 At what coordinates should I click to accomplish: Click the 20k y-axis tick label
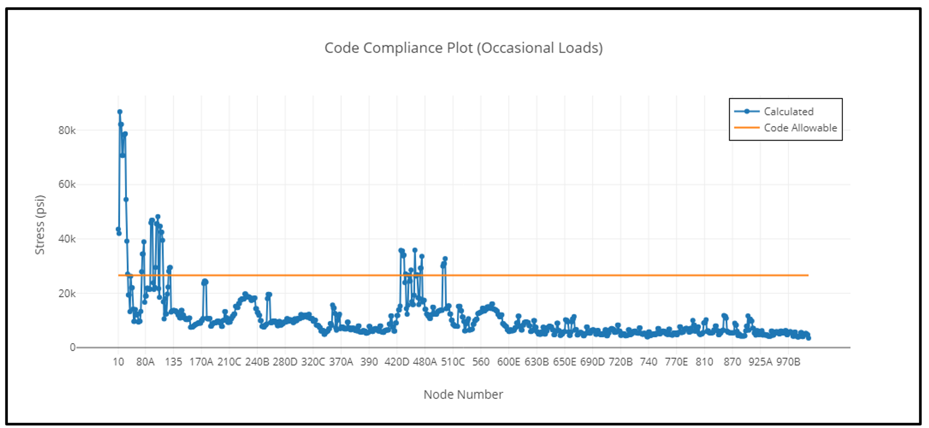67,294
